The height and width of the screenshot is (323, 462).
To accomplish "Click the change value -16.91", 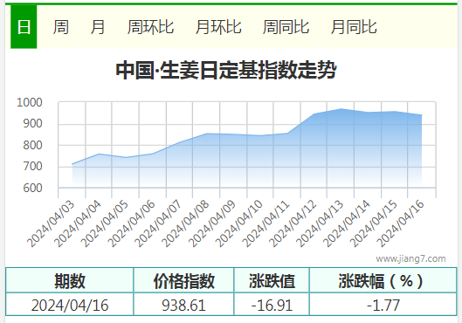I will point(272,305).
